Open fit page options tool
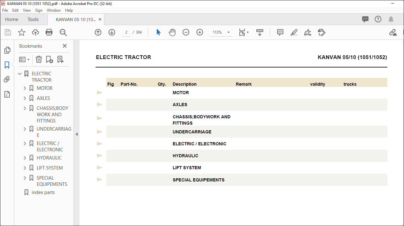This screenshot has width=404, height=226. click(x=243, y=32)
